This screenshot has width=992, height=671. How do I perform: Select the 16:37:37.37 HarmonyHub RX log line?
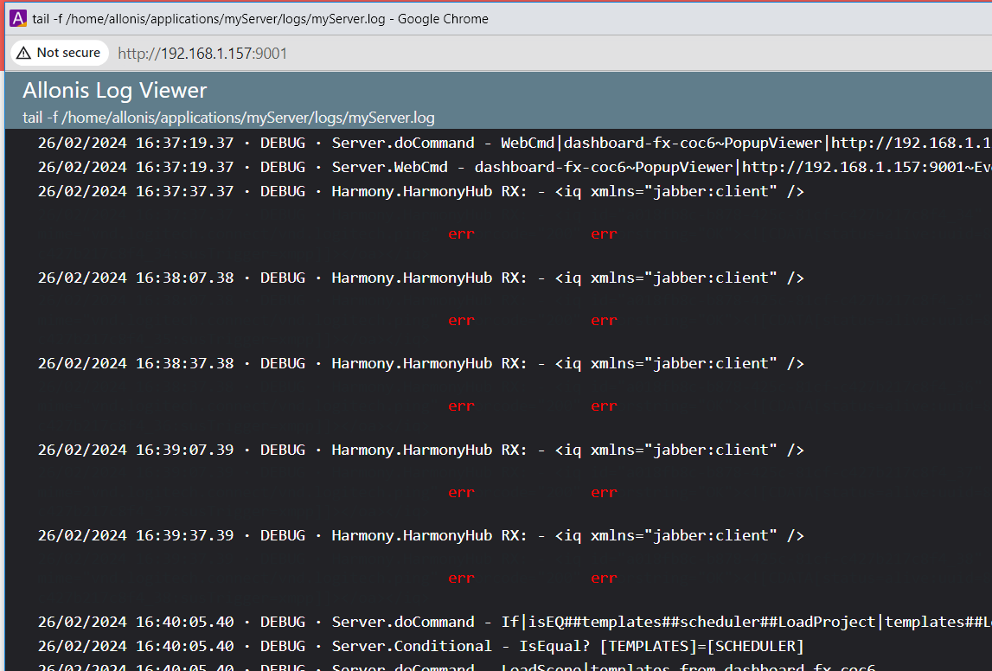point(420,191)
